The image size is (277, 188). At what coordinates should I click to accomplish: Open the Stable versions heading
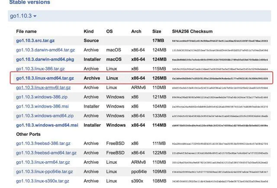30,2
